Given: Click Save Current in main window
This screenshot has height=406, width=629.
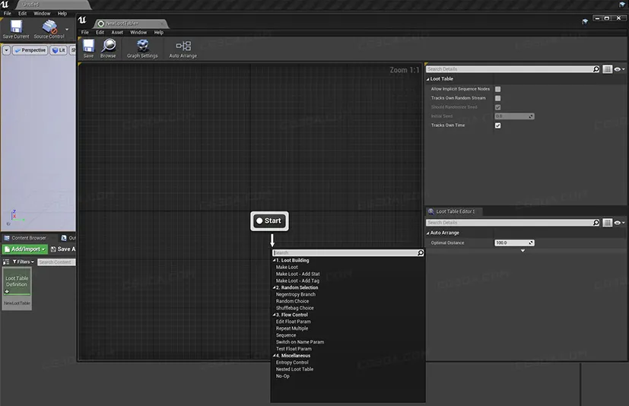Looking at the screenshot, I should (16, 30).
